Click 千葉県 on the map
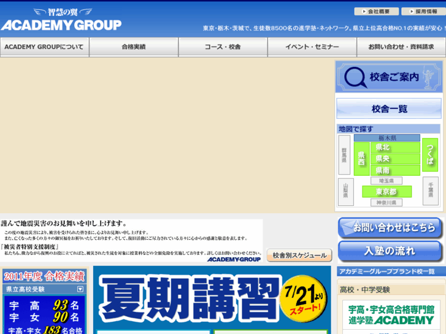The height and width of the screenshot is (334, 446). click(430, 191)
